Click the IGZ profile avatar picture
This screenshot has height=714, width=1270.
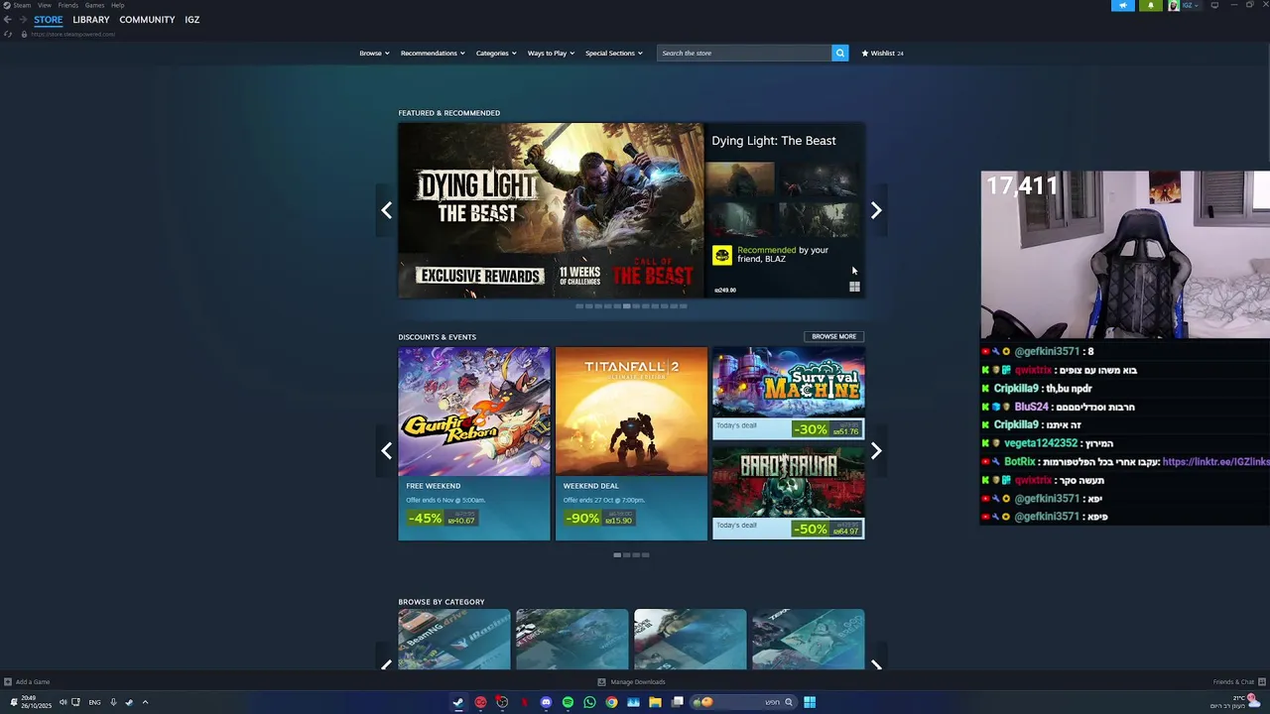[1174, 5]
